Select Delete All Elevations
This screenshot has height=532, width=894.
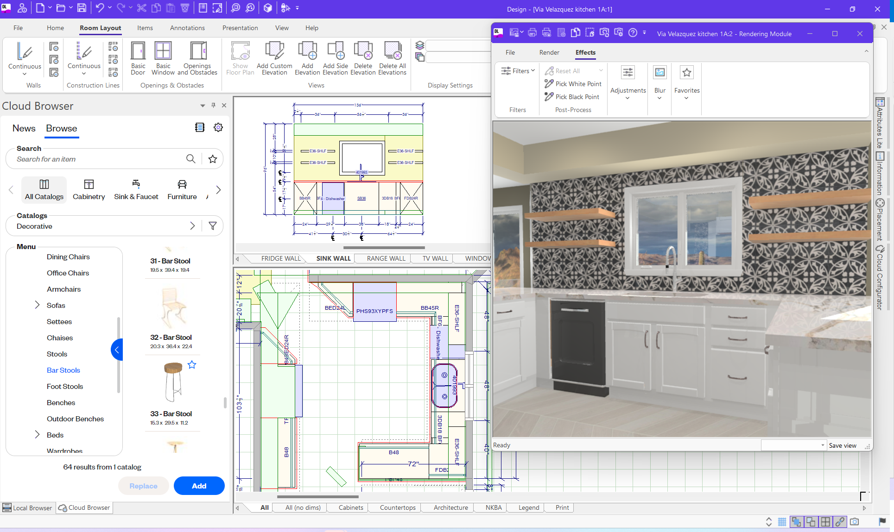(392, 59)
